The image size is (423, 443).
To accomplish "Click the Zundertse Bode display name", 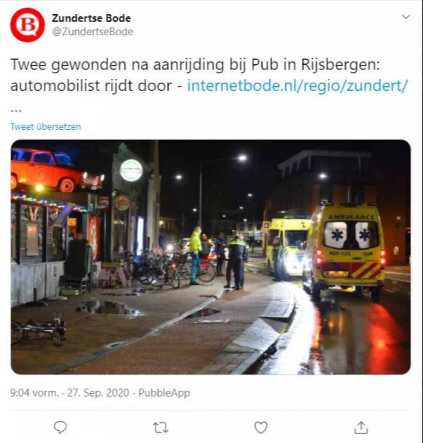I will point(91,18).
